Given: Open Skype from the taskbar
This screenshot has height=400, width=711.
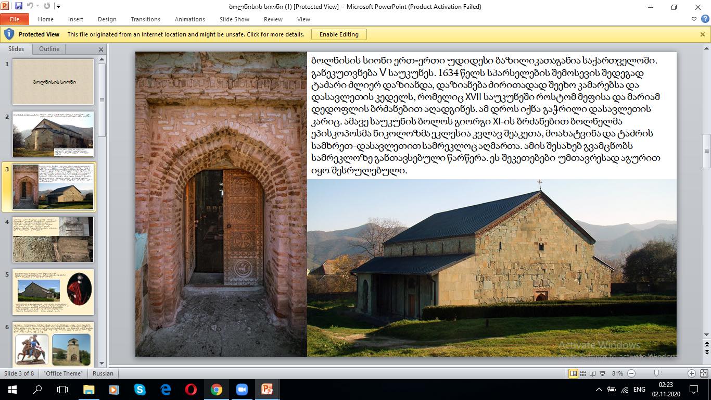Looking at the screenshot, I should pyautogui.click(x=139, y=390).
